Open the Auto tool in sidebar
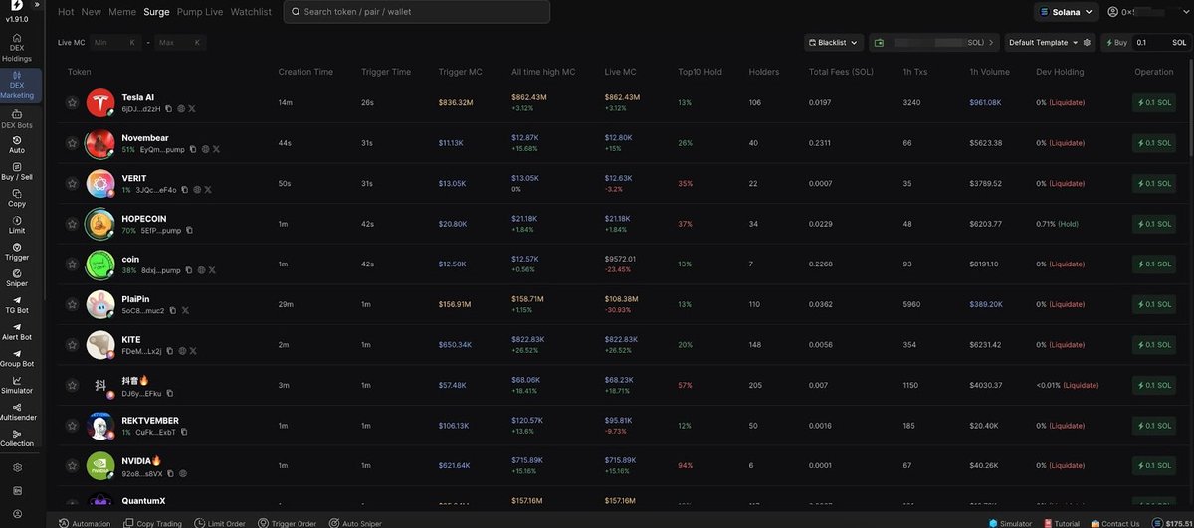The height and width of the screenshot is (528, 1194). point(17,145)
